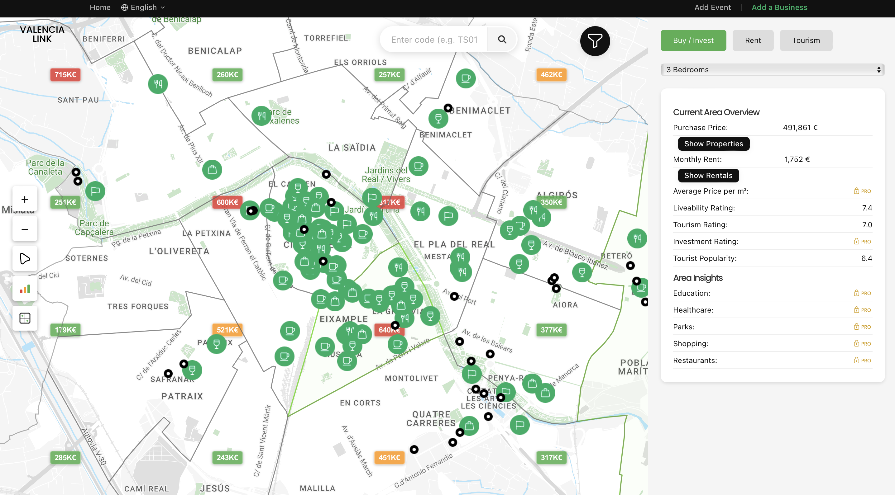This screenshot has height=495, width=895.
Task: Select the polygon draw tool on left sidebar
Action: point(25,258)
